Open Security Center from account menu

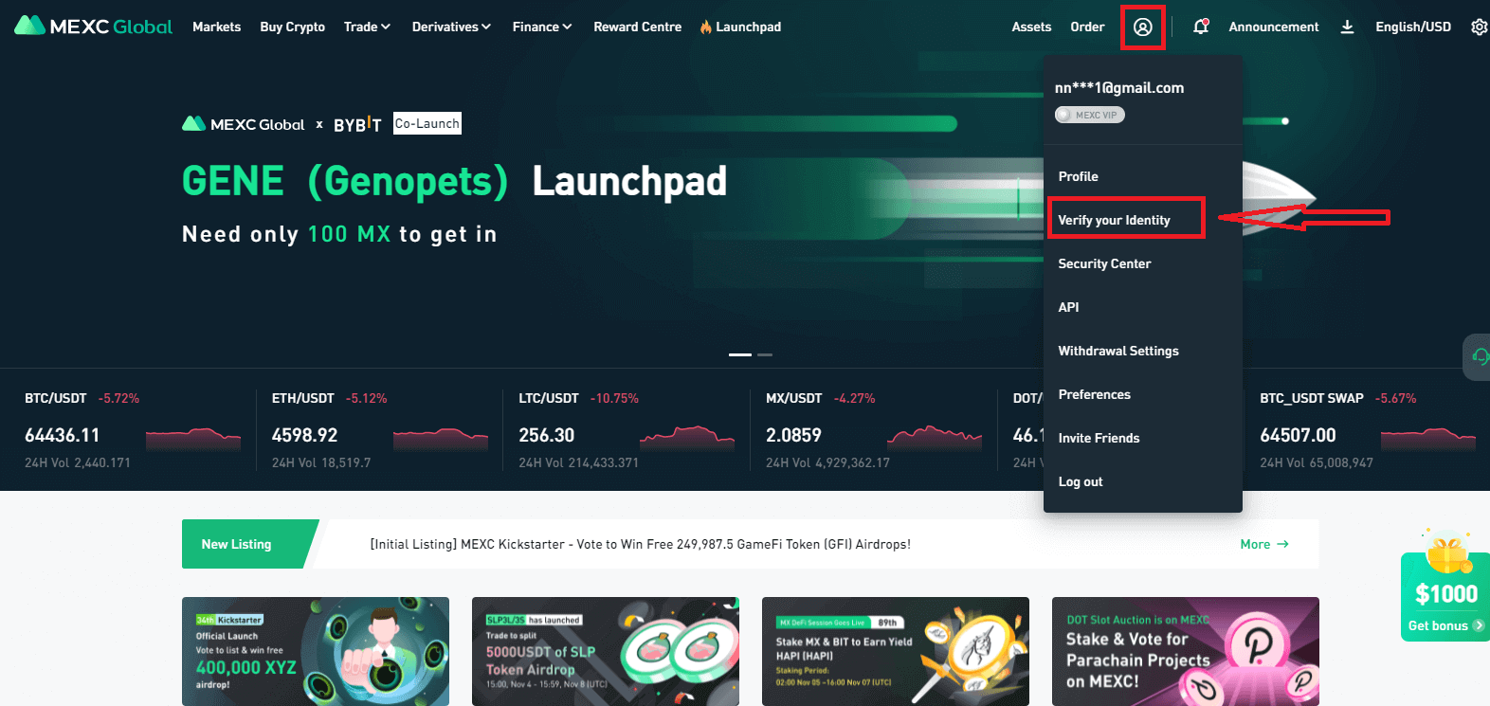[x=1104, y=263]
